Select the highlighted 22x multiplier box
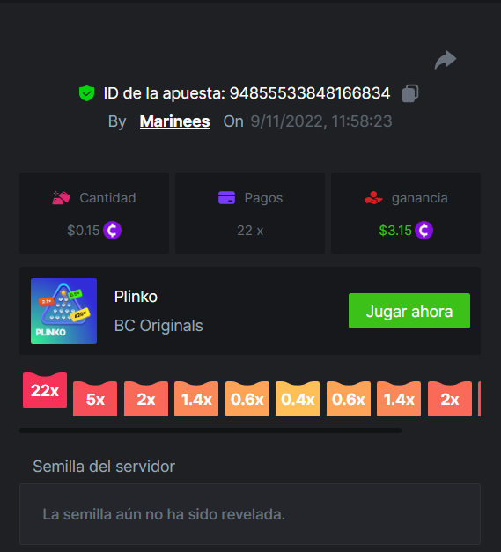 point(45,390)
